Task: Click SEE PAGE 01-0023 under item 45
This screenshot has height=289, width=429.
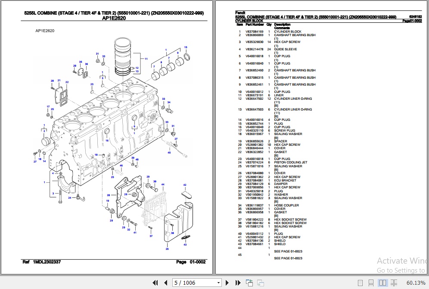Action: click(x=288, y=258)
